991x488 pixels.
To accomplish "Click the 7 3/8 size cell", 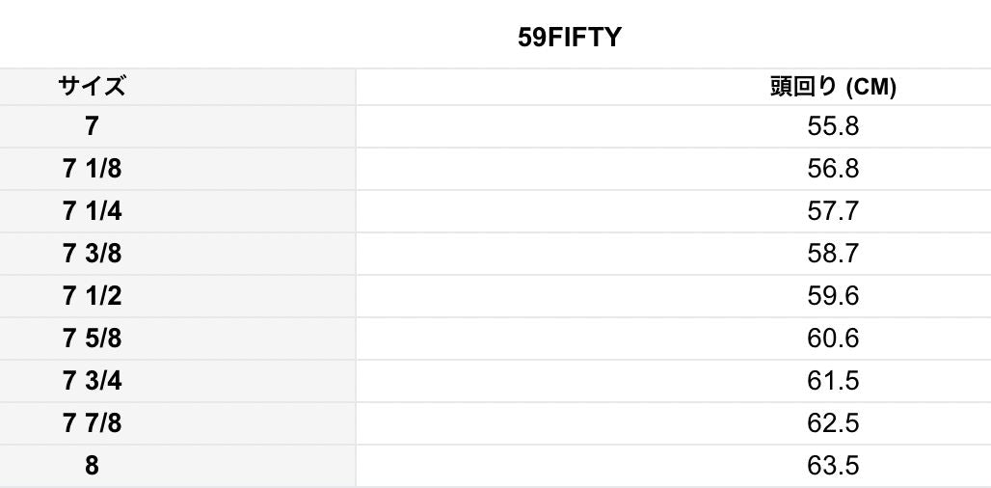I will pyautogui.click(x=92, y=254).
